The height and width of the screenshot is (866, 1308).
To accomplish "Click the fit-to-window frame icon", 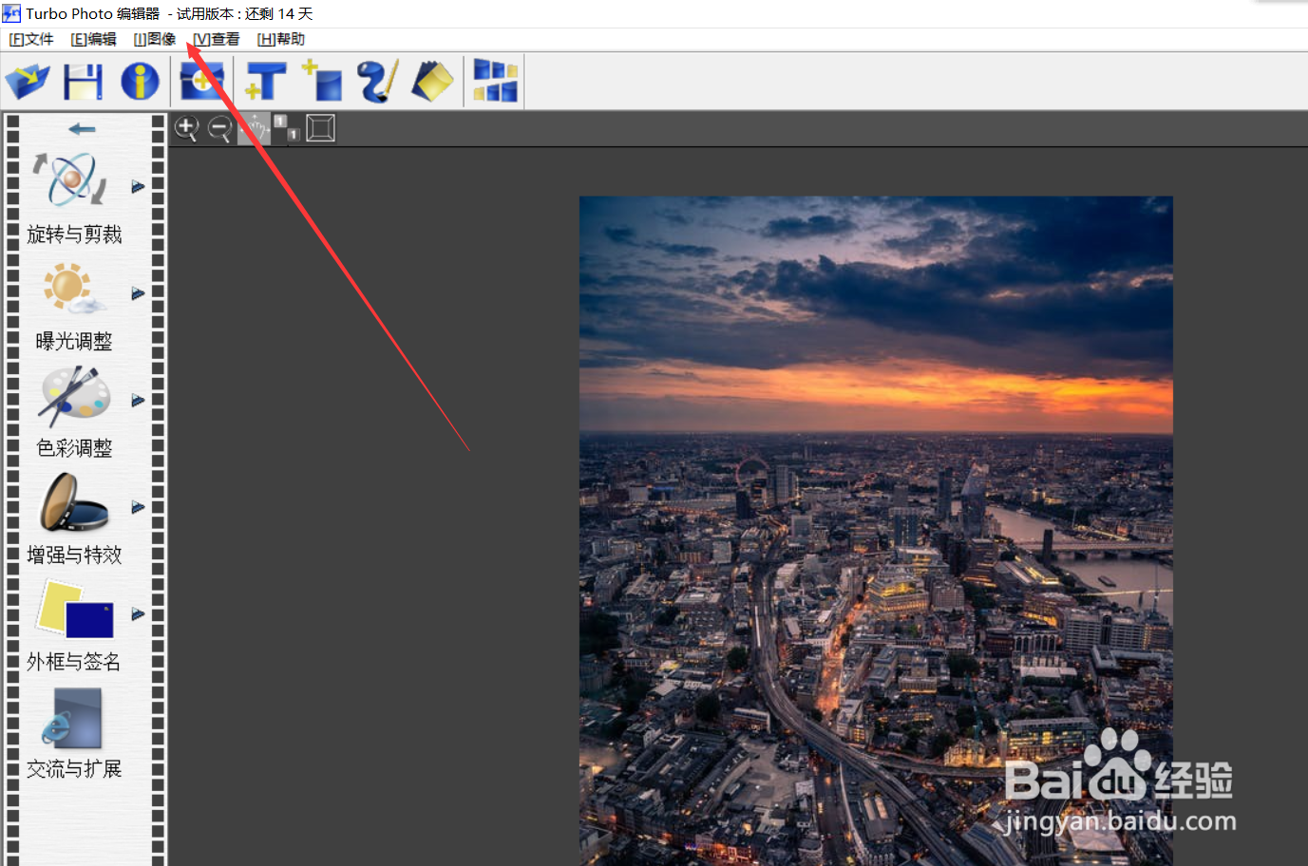I will 321,128.
